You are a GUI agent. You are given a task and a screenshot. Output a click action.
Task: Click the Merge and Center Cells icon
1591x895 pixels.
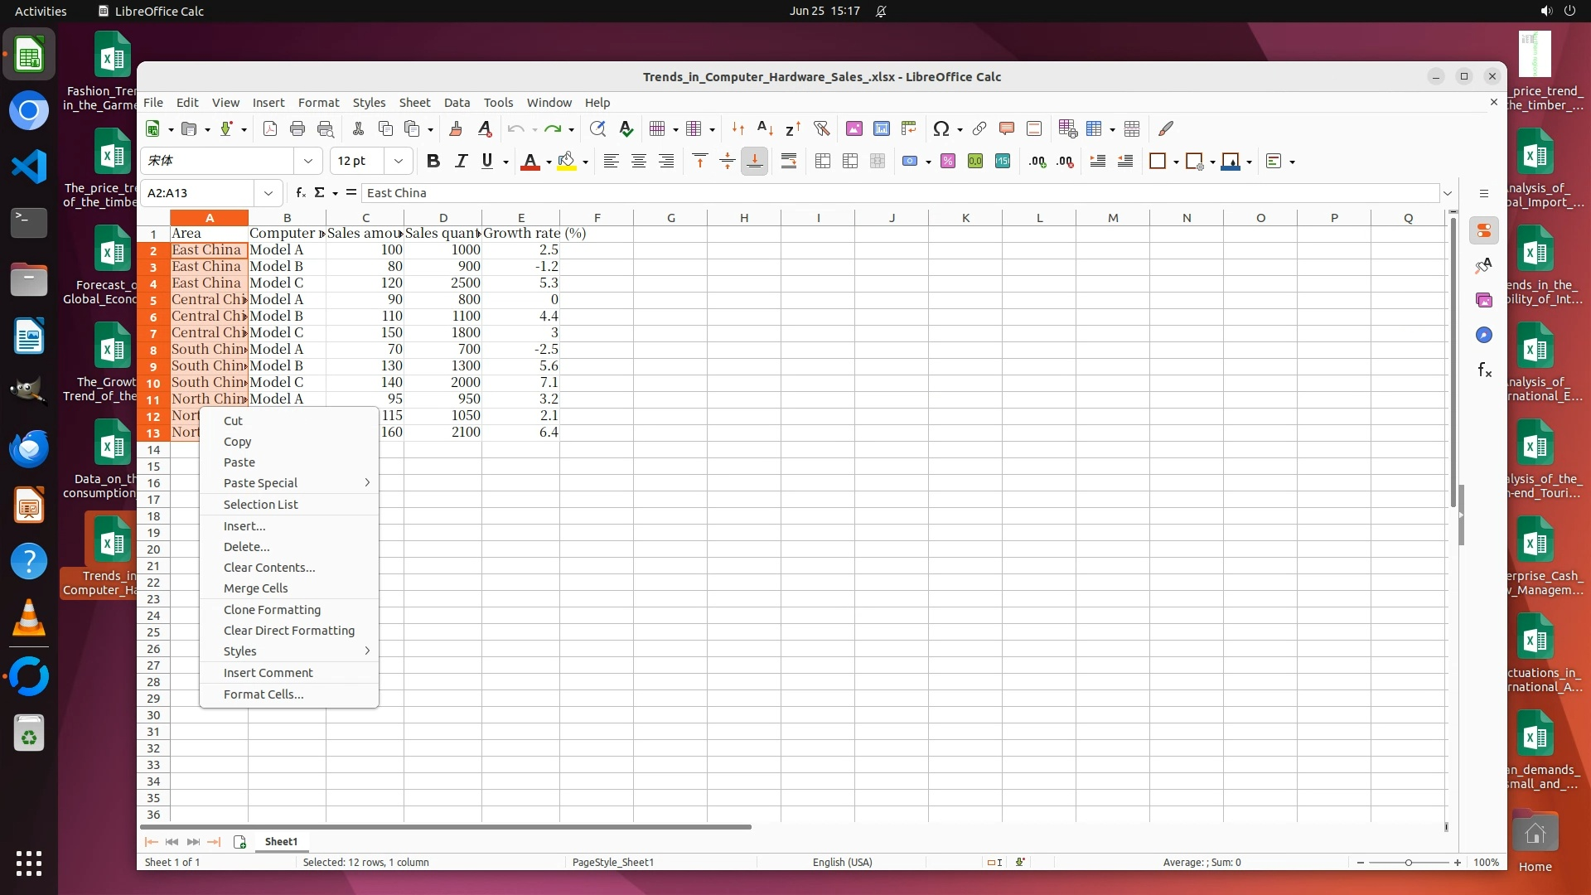823,162
